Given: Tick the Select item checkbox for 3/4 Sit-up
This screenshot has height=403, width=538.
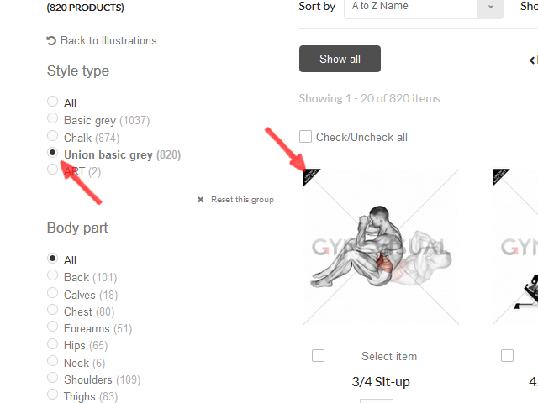Looking at the screenshot, I should coord(318,356).
